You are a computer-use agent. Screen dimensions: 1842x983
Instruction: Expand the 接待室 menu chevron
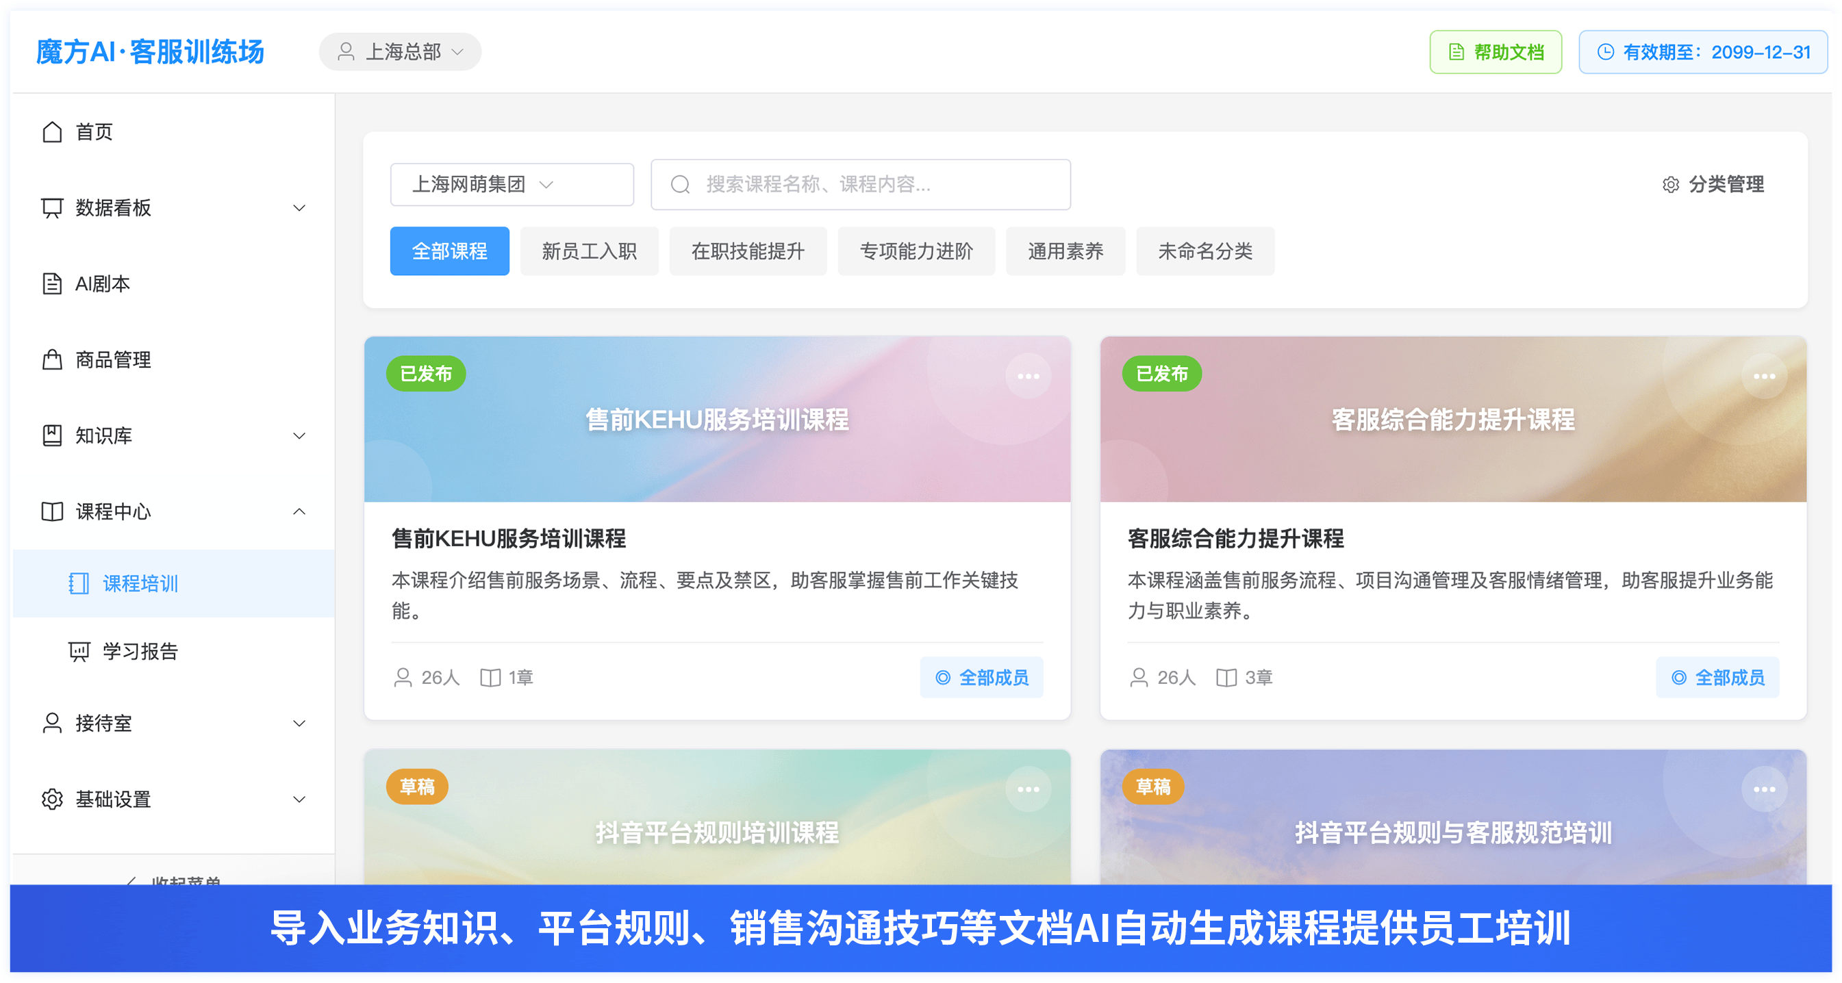click(x=300, y=723)
